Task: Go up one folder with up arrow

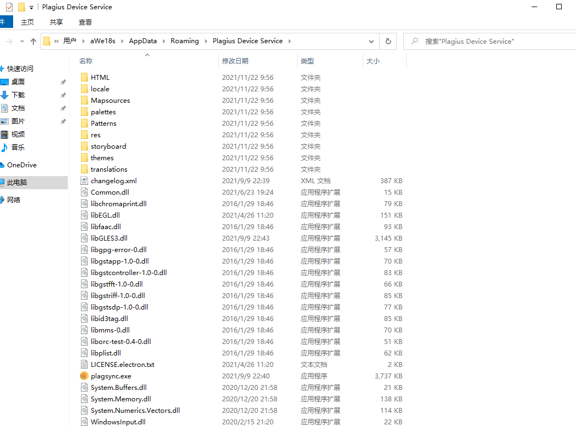Action: (33, 42)
